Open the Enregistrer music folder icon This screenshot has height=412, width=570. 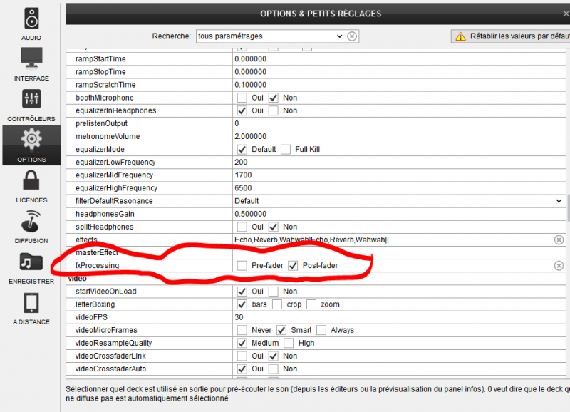[31, 262]
